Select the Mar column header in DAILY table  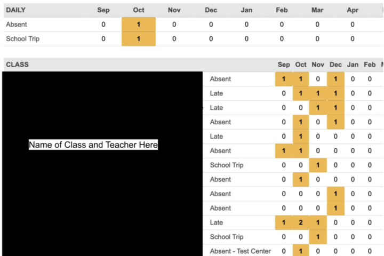(317, 10)
